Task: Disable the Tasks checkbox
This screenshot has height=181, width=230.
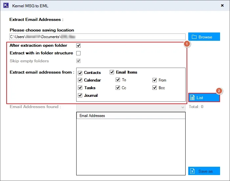Action: [x=80, y=88]
